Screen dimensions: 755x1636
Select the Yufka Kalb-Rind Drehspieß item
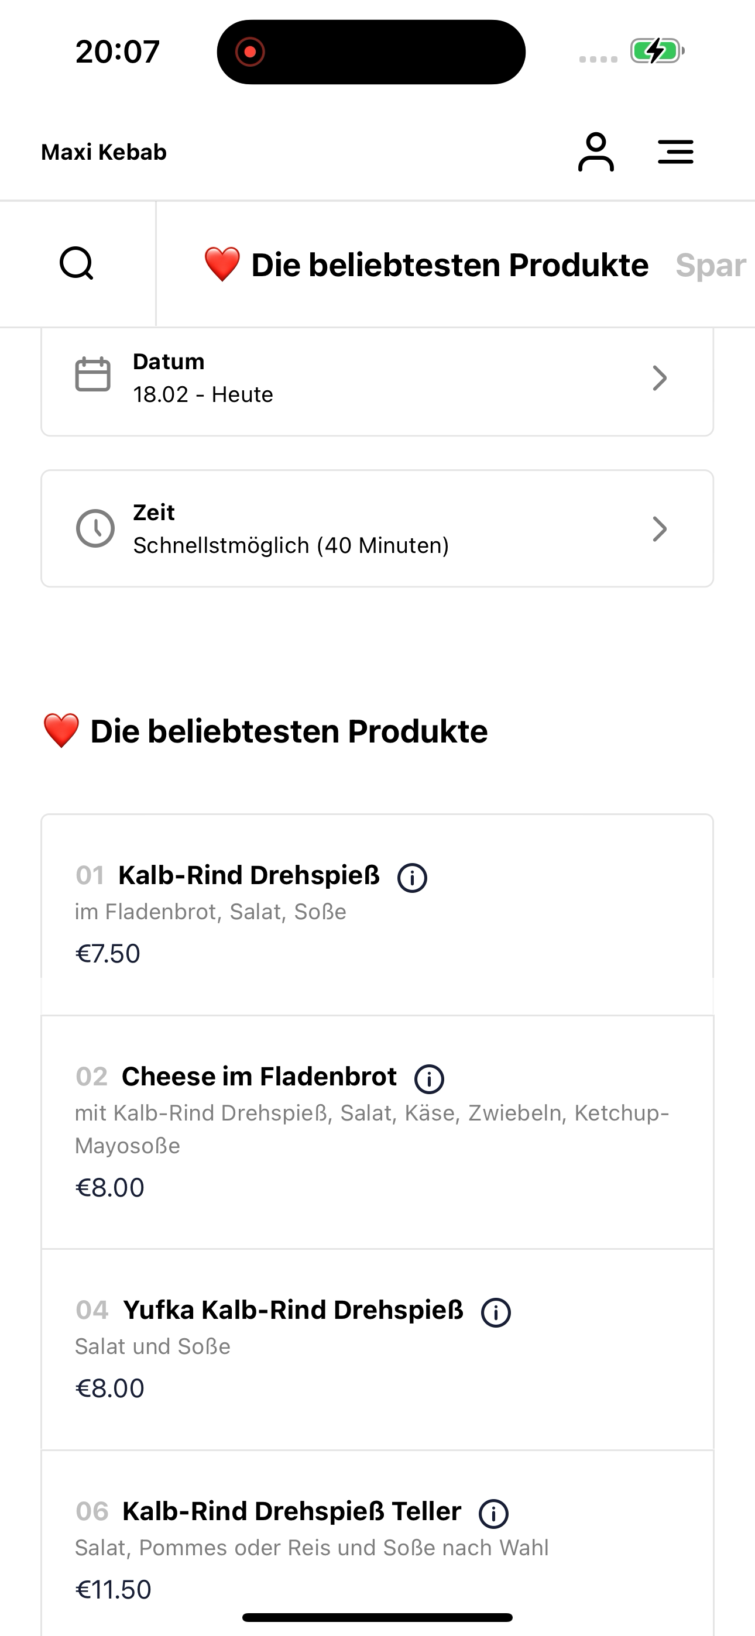(377, 1349)
